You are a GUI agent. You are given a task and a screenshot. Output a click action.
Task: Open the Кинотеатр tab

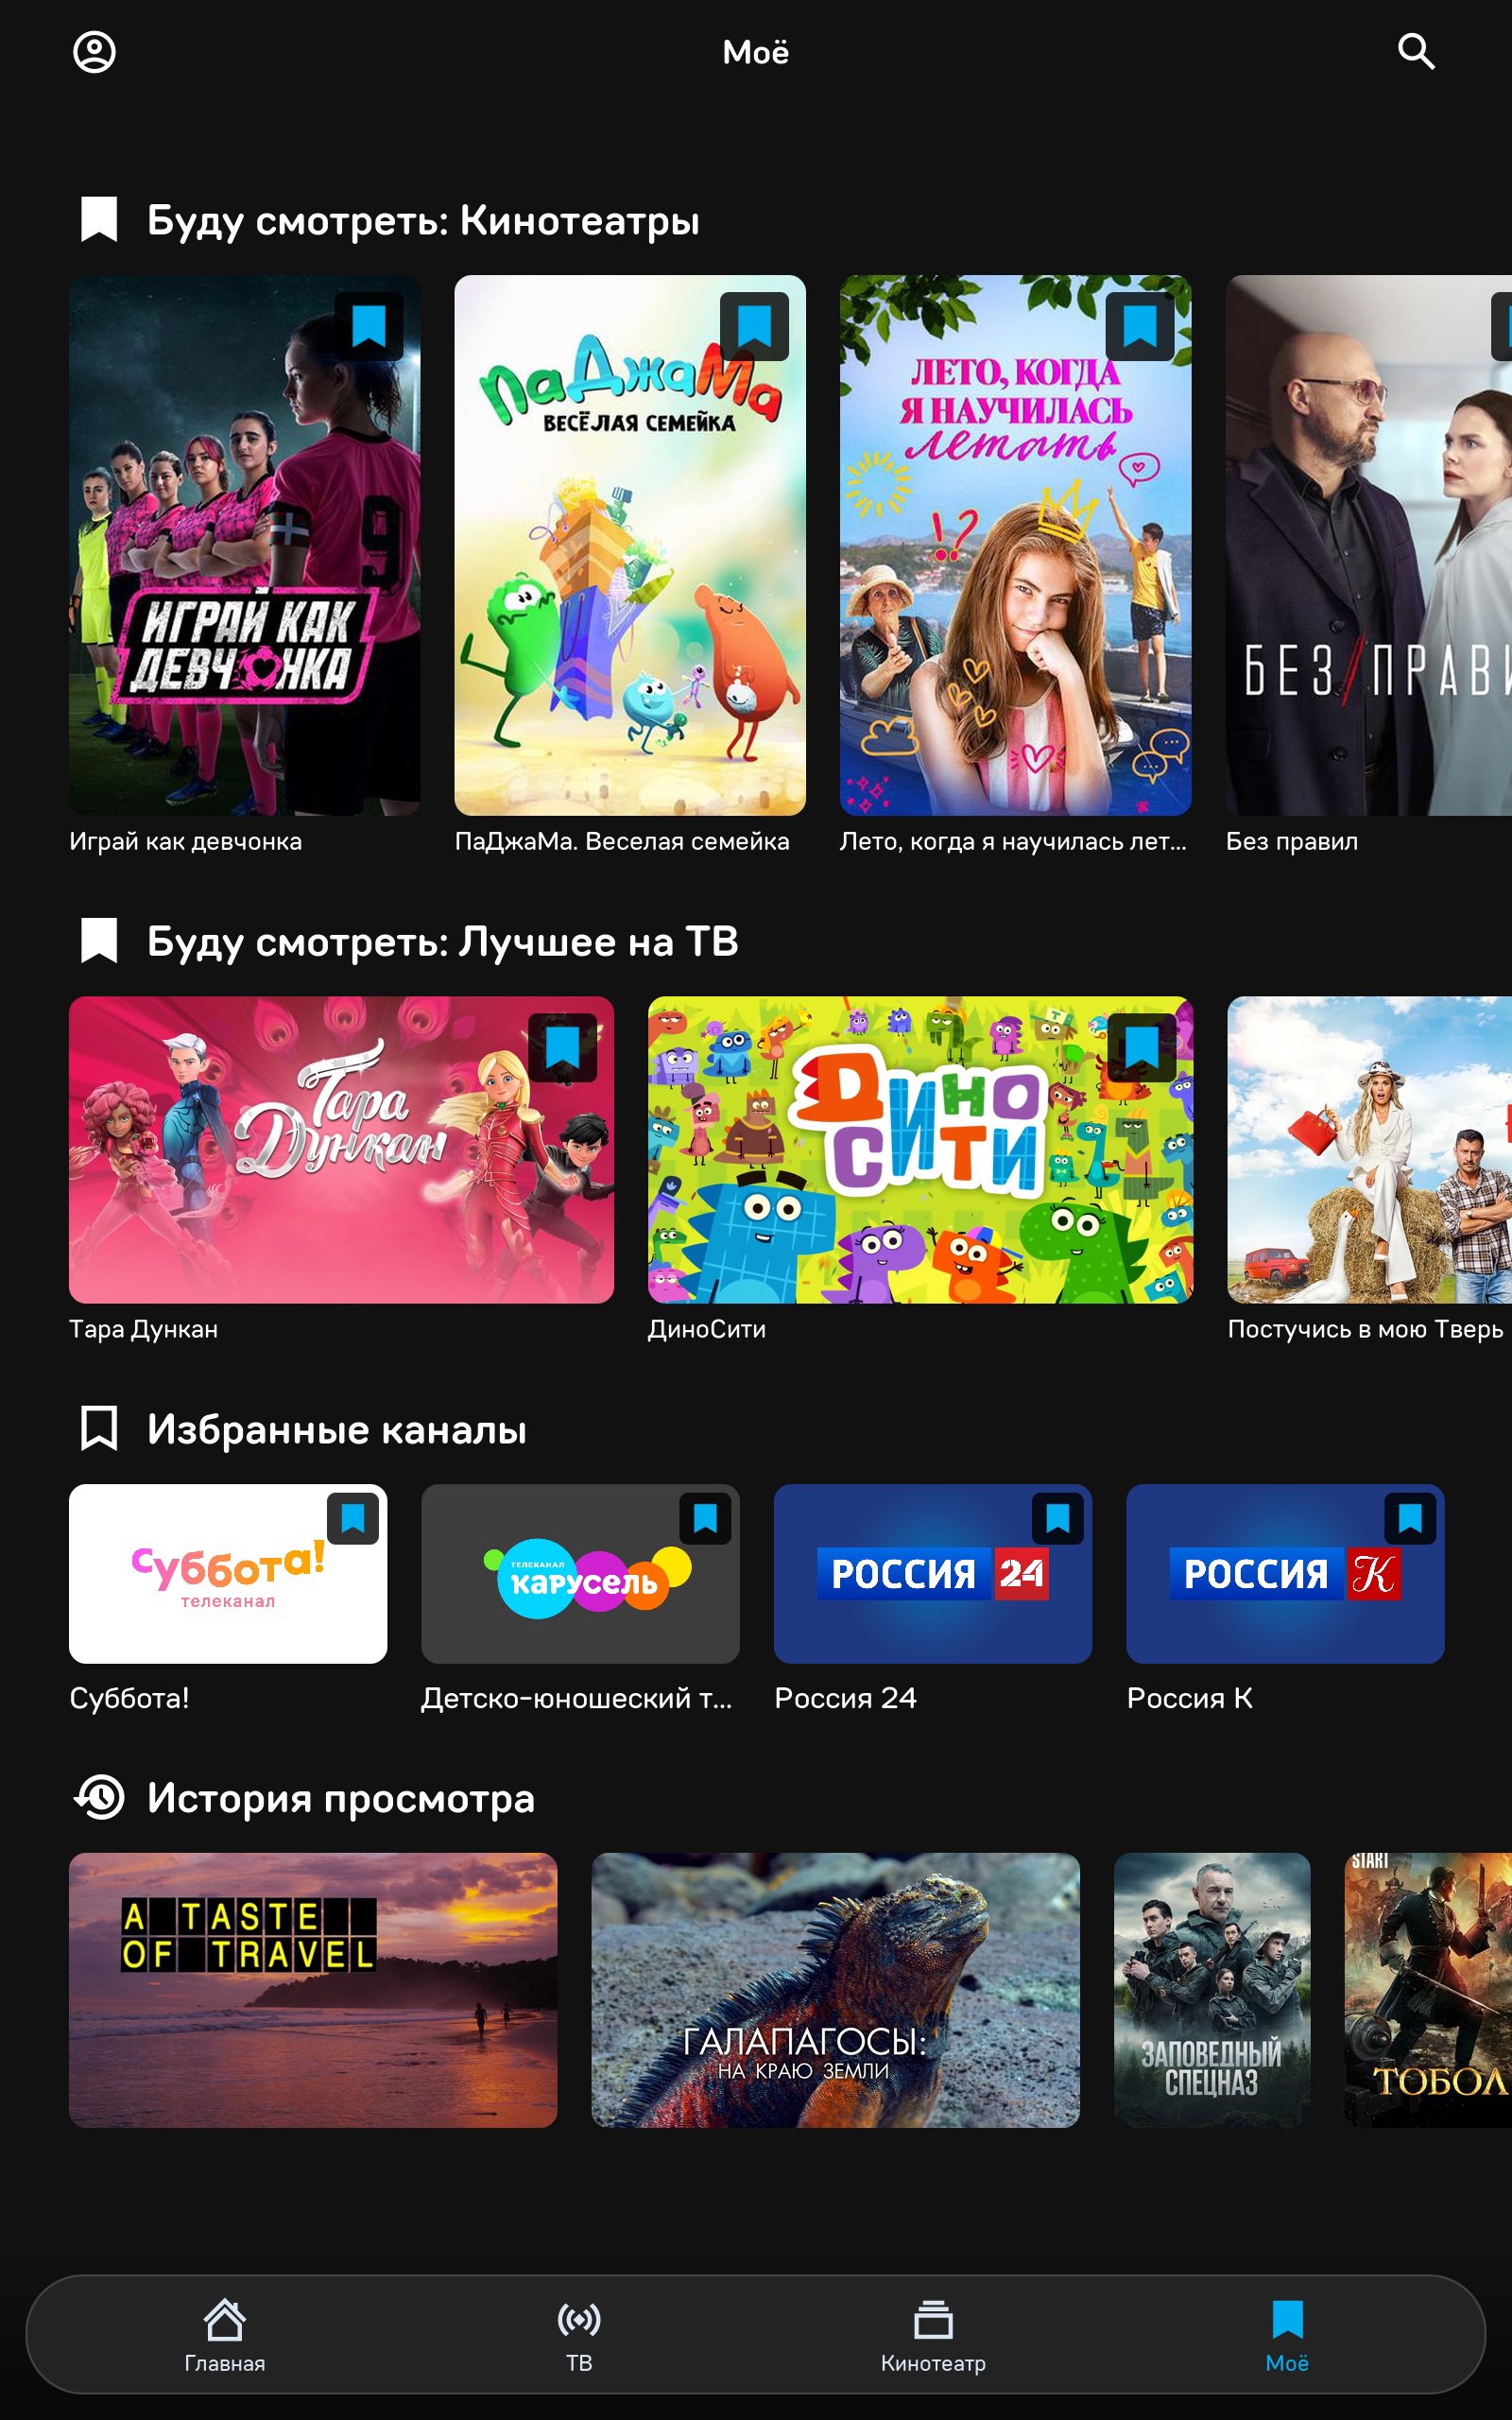(x=933, y=2336)
